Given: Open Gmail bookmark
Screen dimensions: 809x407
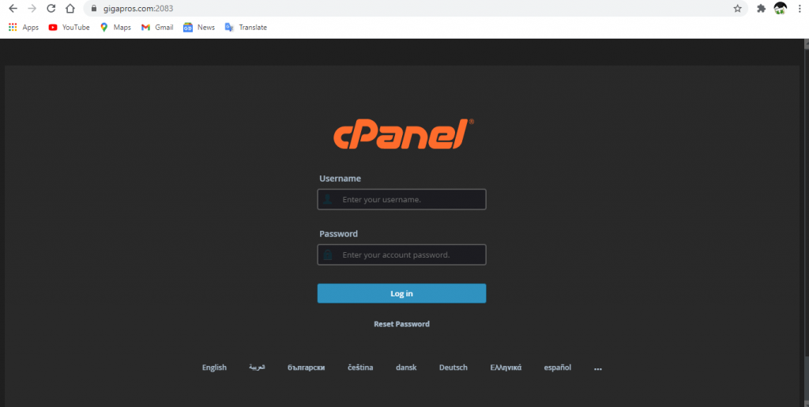Looking at the screenshot, I should [157, 27].
